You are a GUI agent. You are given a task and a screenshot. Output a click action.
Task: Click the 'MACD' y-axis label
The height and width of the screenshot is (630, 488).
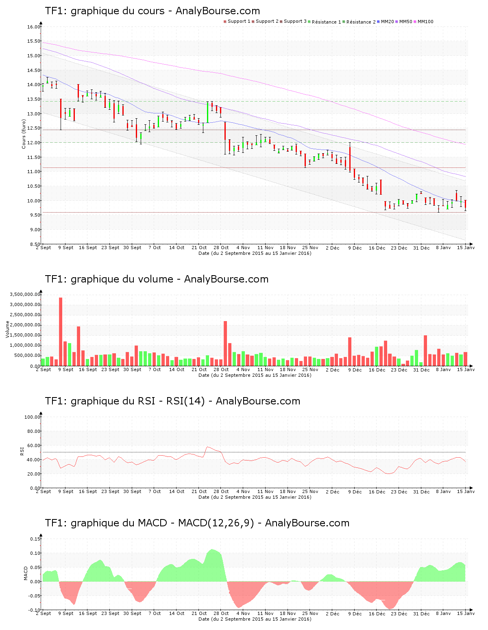pyautogui.click(x=26, y=573)
